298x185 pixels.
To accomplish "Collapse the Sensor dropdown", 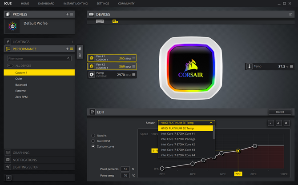I will [211, 123].
